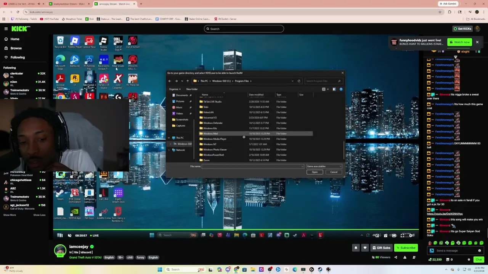Dismiss the funnyhoodvidz live notification
This screenshot has height=274, width=488.
tap(477, 42)
